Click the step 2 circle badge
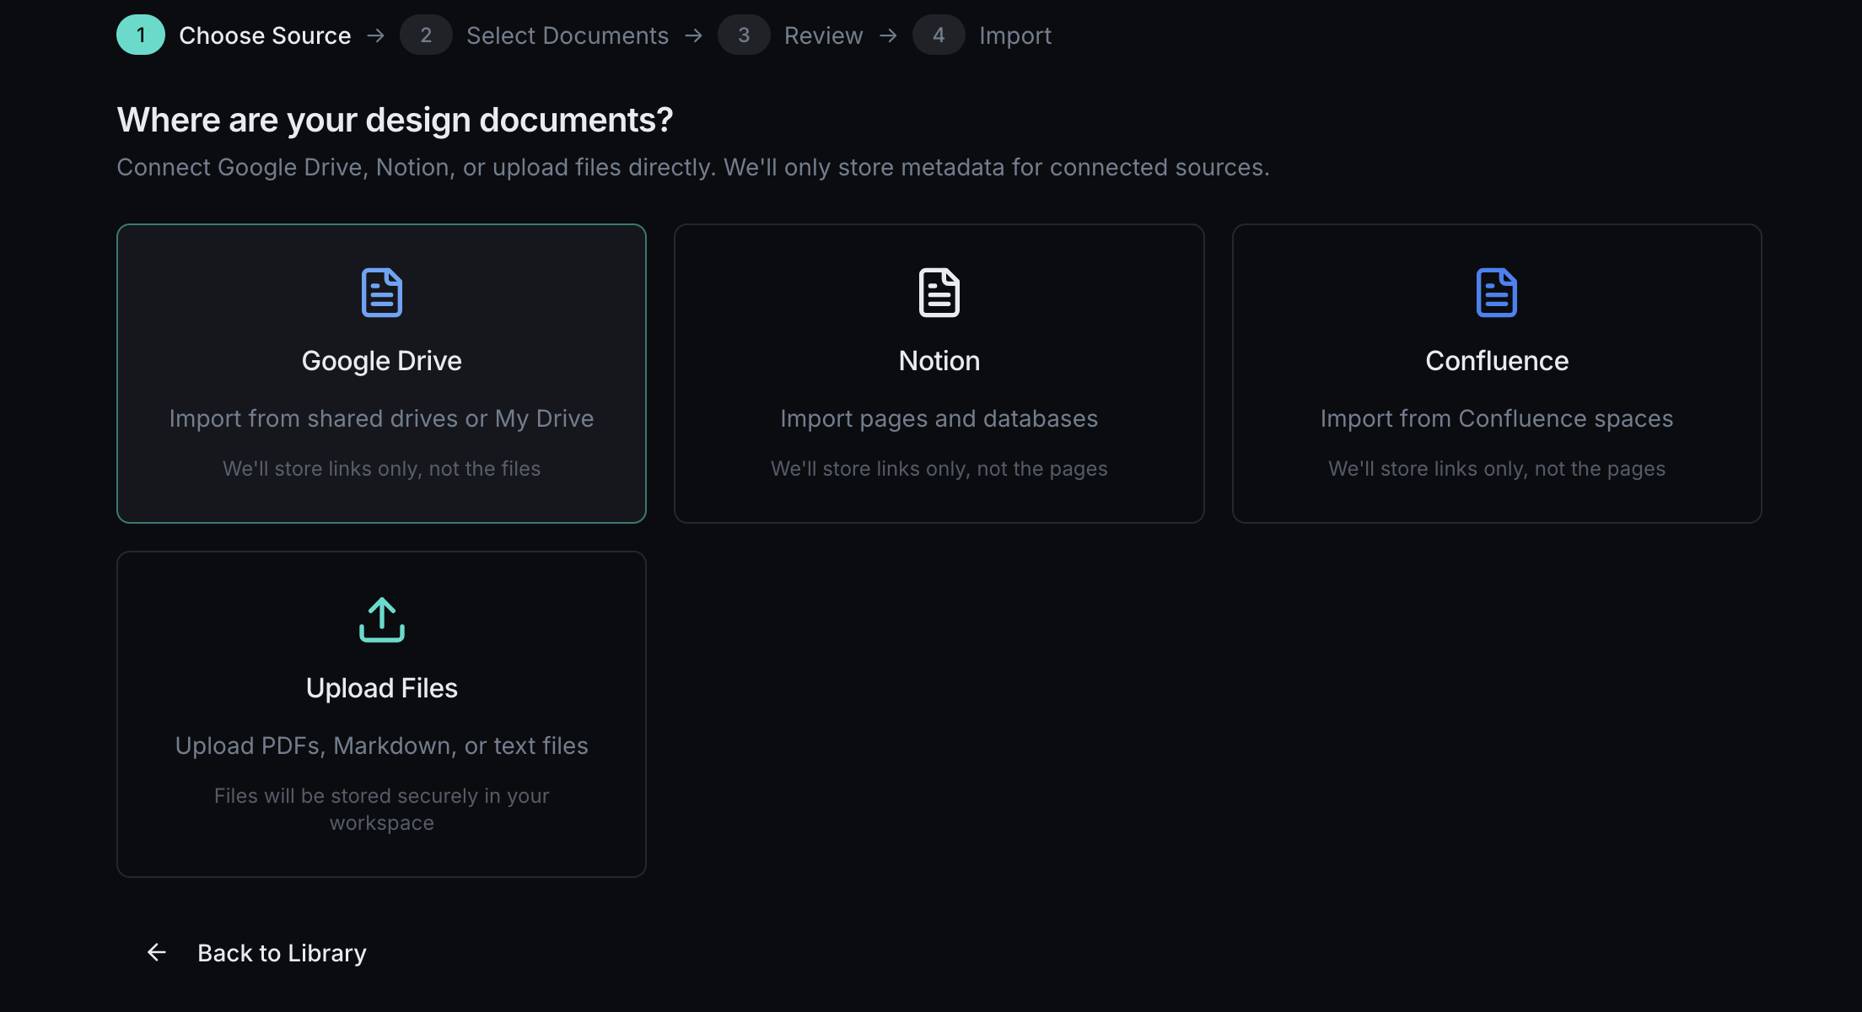Screen dimensions: 1862x1012 [425, 35]
